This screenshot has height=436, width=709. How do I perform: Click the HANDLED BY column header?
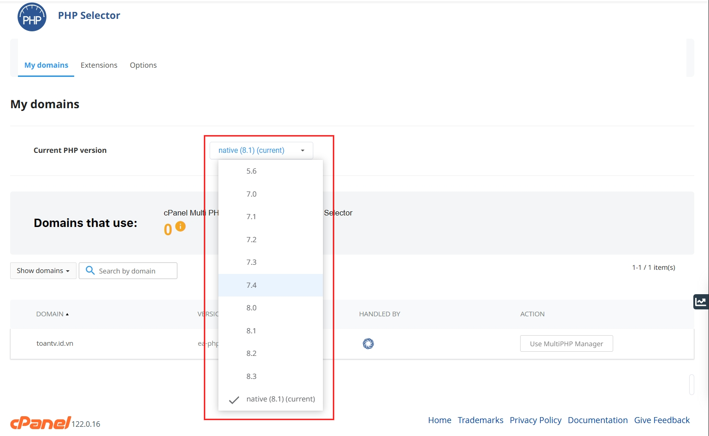[x=380, y=314]
